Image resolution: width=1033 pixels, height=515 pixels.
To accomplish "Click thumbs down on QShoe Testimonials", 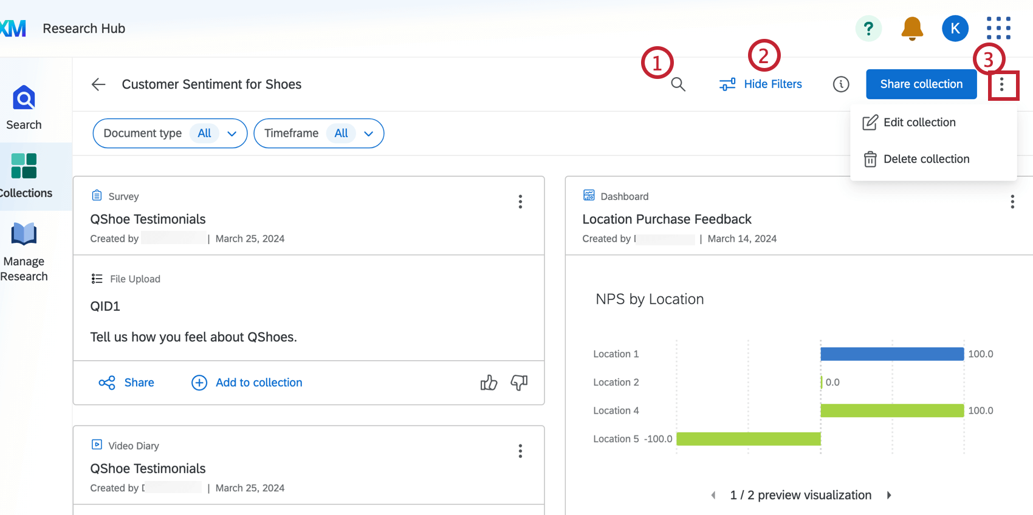I will click(519, 383).
